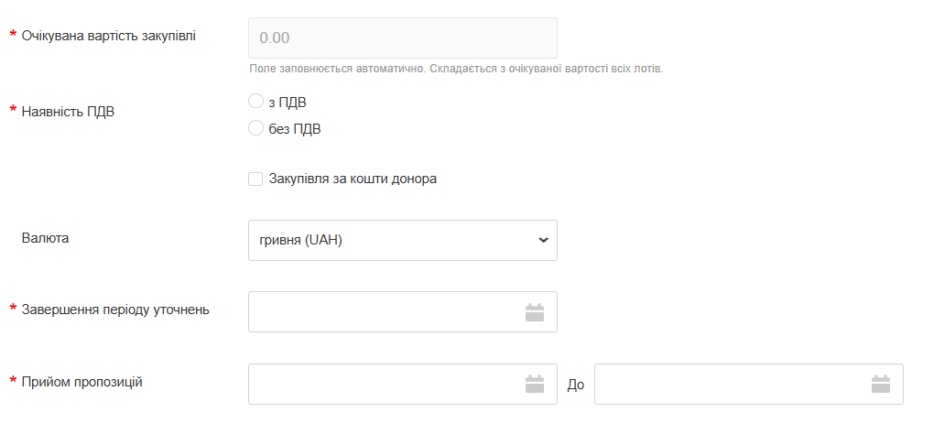
Task: Select the 'з ПДВ' radio button
Action: click(256, 101)
